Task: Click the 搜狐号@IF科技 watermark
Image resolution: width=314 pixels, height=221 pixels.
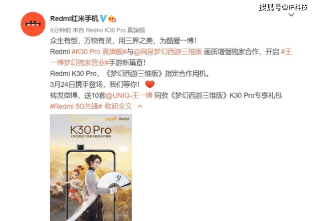Action: coord(283,7)
